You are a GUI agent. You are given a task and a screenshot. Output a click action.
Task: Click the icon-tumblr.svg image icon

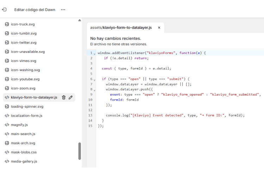(7, 33)
